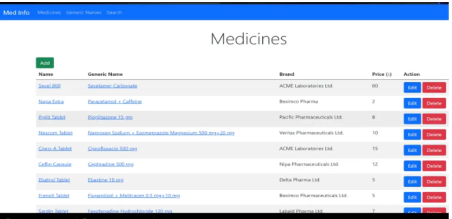Select the price 10 in the Nescom row
This screenshot has height=219, width=452.
[375, 133]
